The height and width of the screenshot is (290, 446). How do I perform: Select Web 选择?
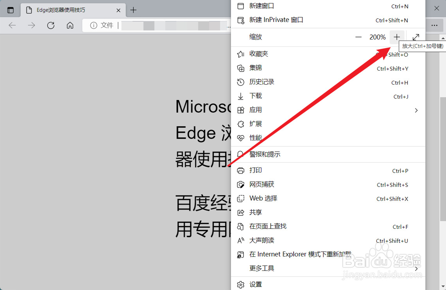click(x=328, y=199)
